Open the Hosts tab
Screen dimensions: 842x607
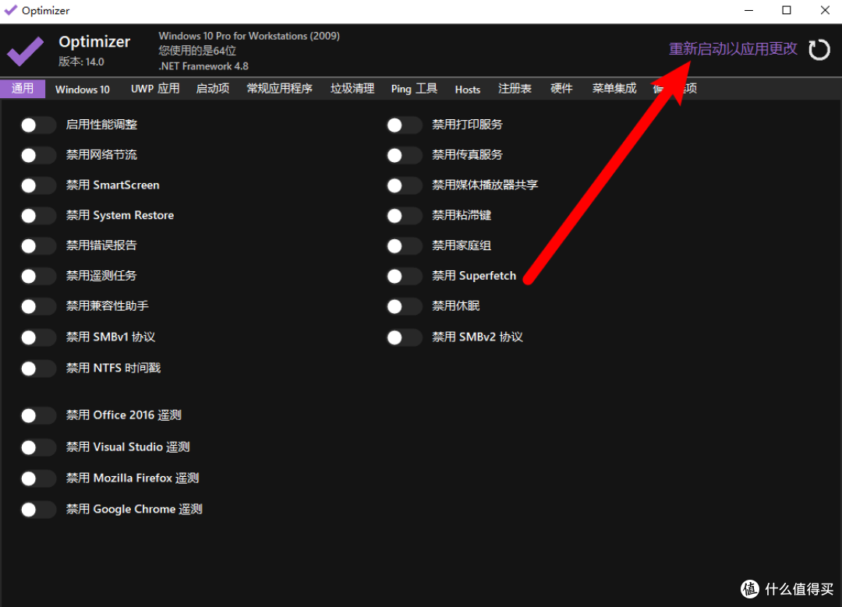click(468, 89)
